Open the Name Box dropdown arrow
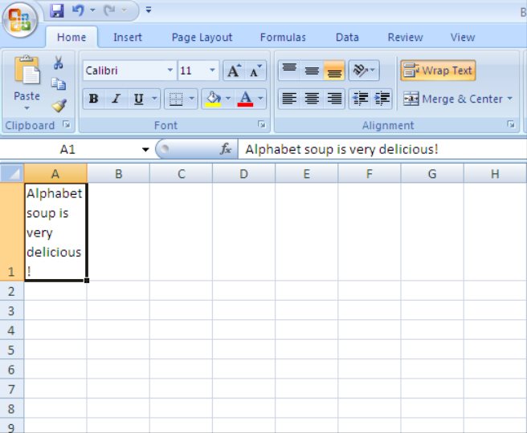This screenshot has height=433, width=527. click(x=145, y=149)
